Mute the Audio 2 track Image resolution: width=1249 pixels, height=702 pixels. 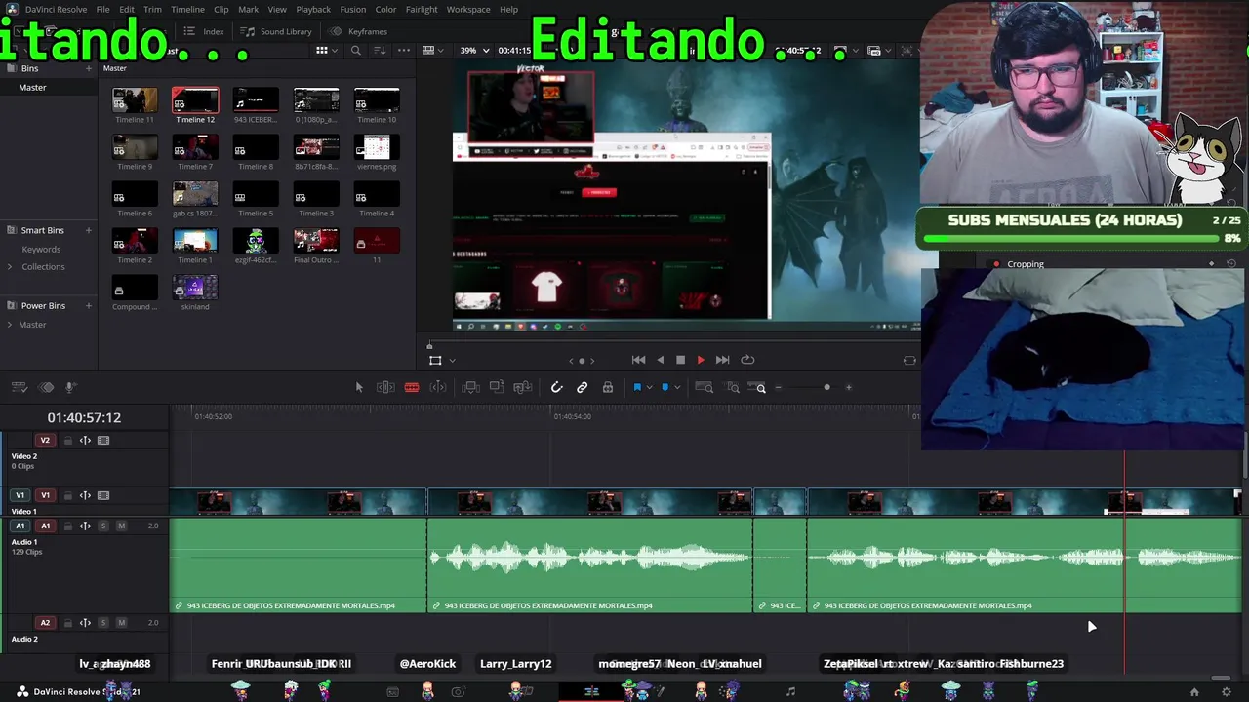click(x=121, y=623)
